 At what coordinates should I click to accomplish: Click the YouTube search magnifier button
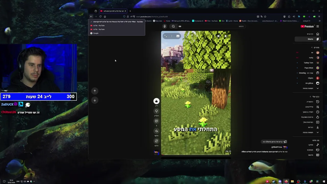tap(173, 26)
